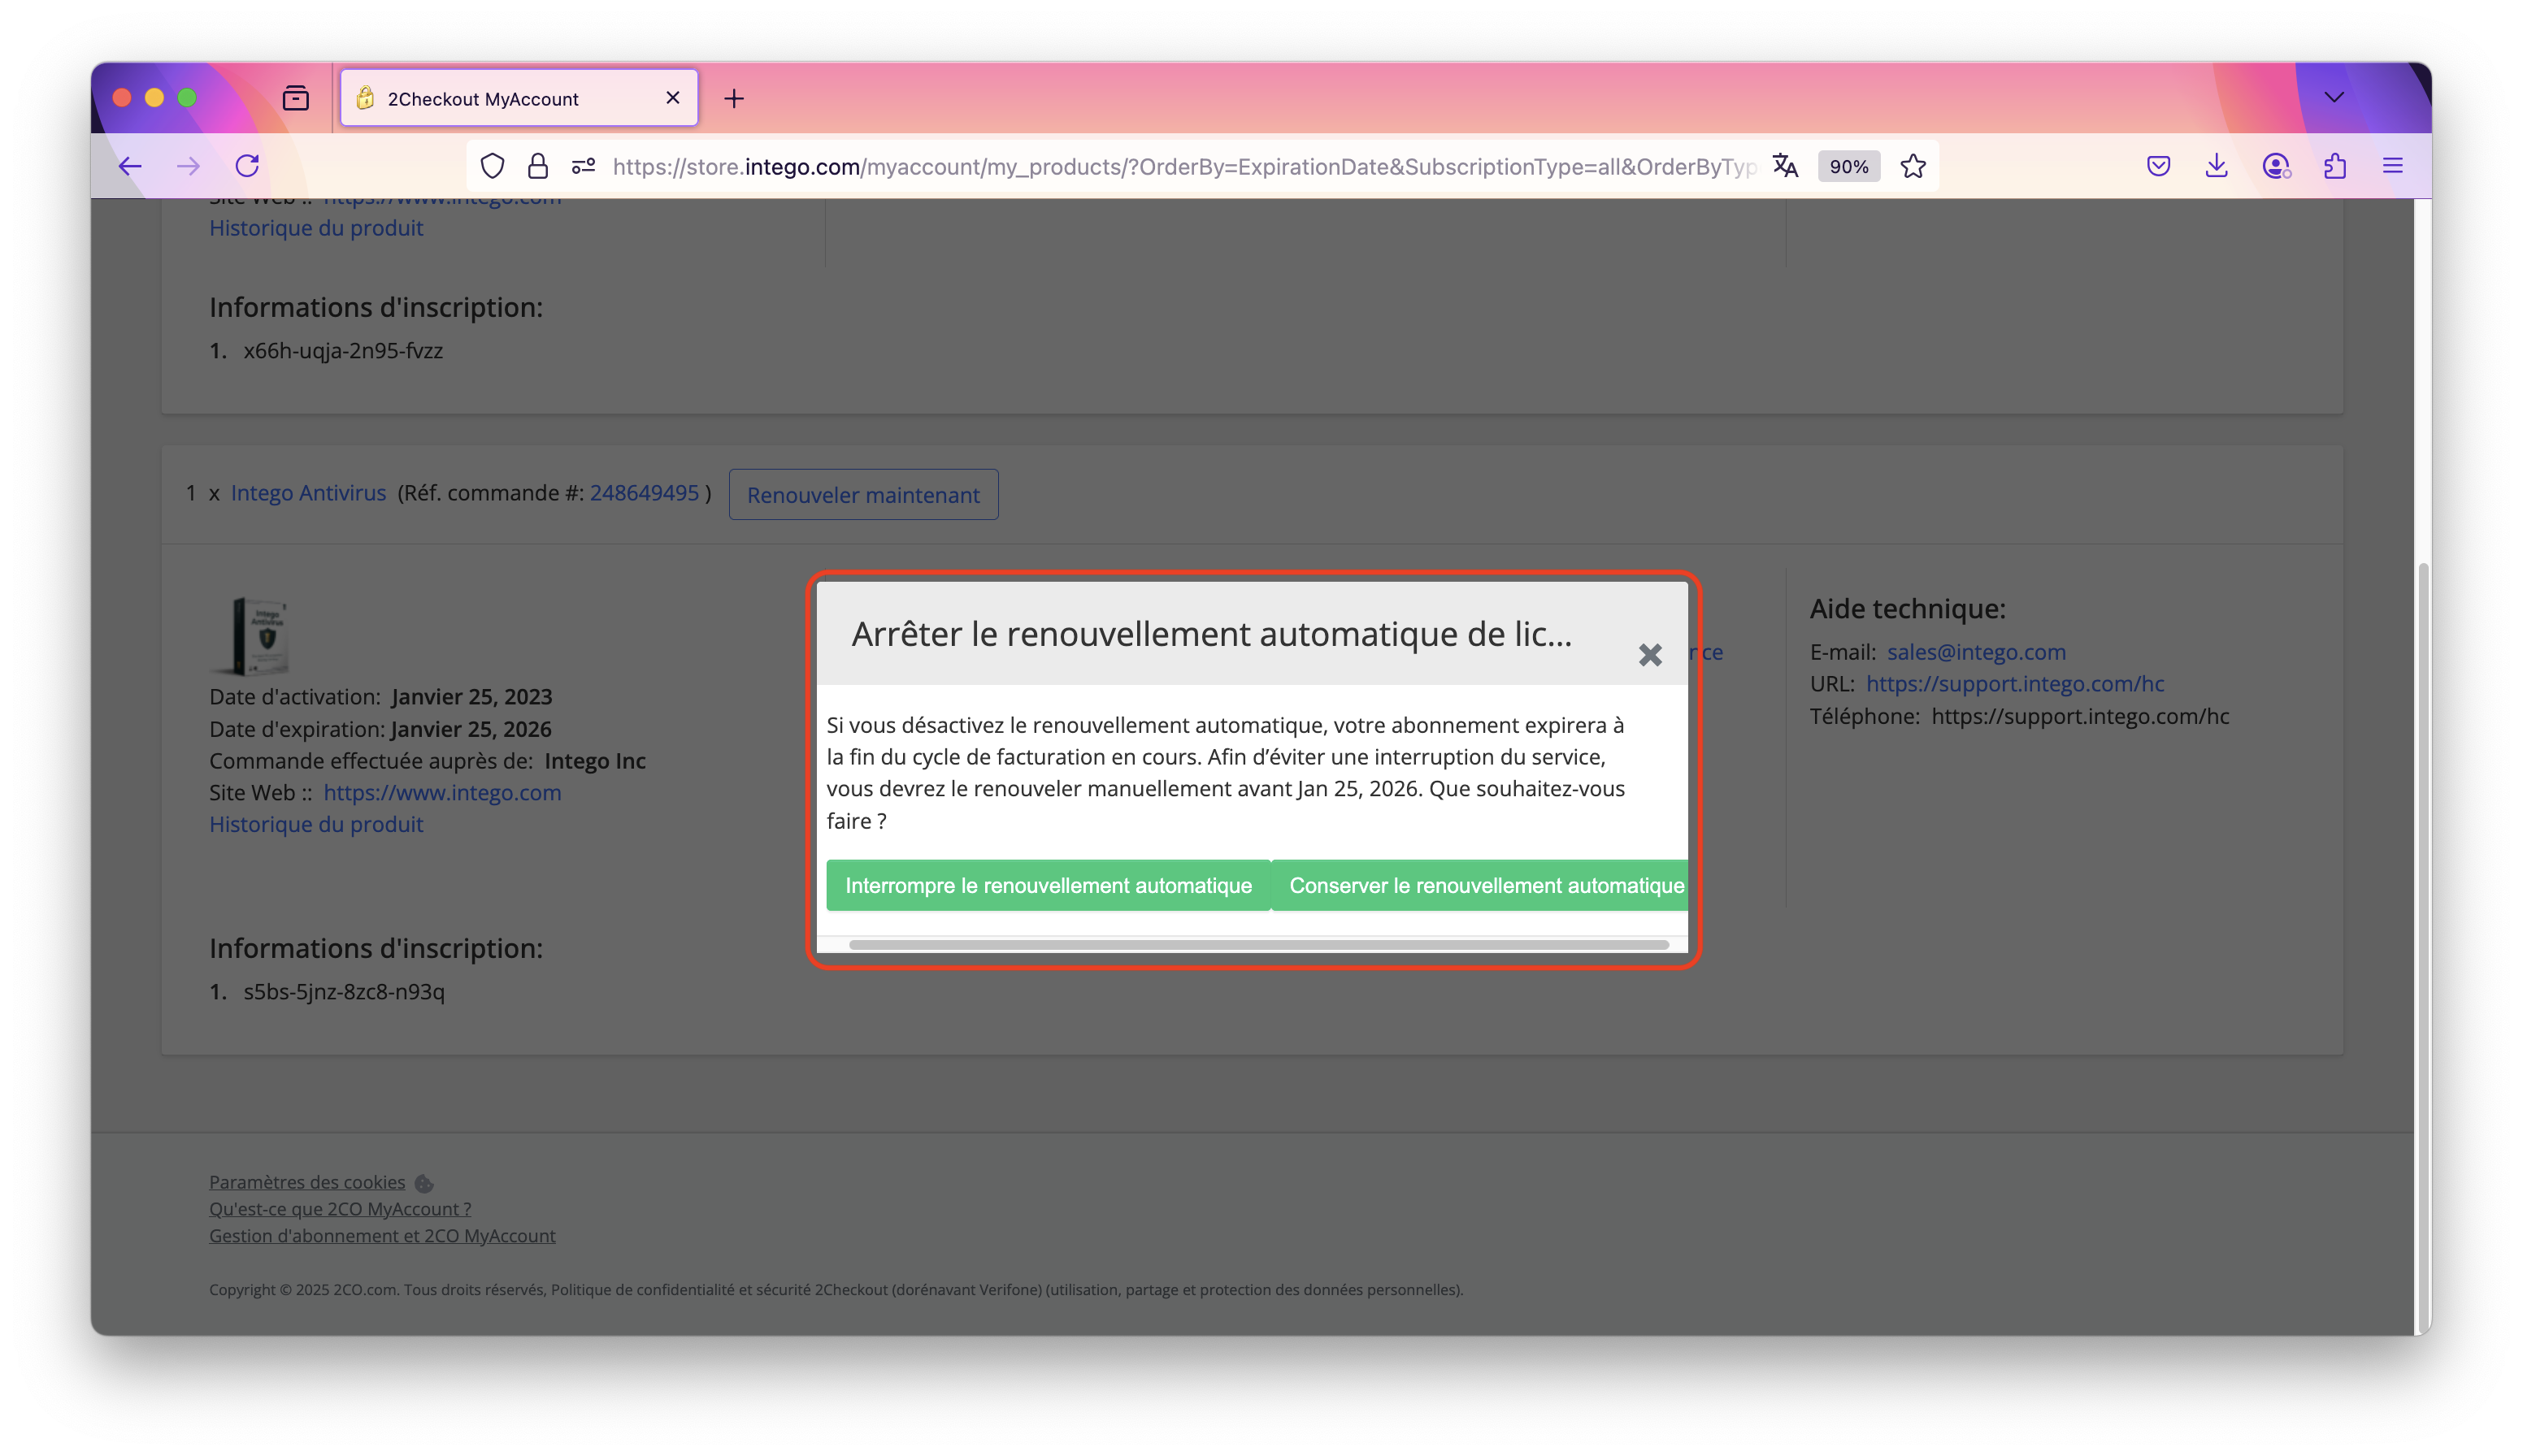Expand the list all tabs chevron
Image resolution: width=2523 pixels, height=1456 pixels.
(x=2334, y=97)
